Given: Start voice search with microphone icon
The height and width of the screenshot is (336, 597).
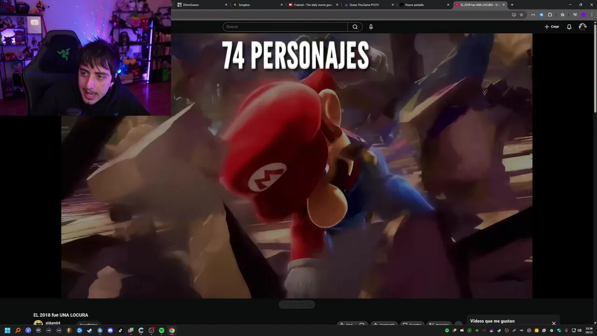Looking at the screenshot, I should pos(371,27).
